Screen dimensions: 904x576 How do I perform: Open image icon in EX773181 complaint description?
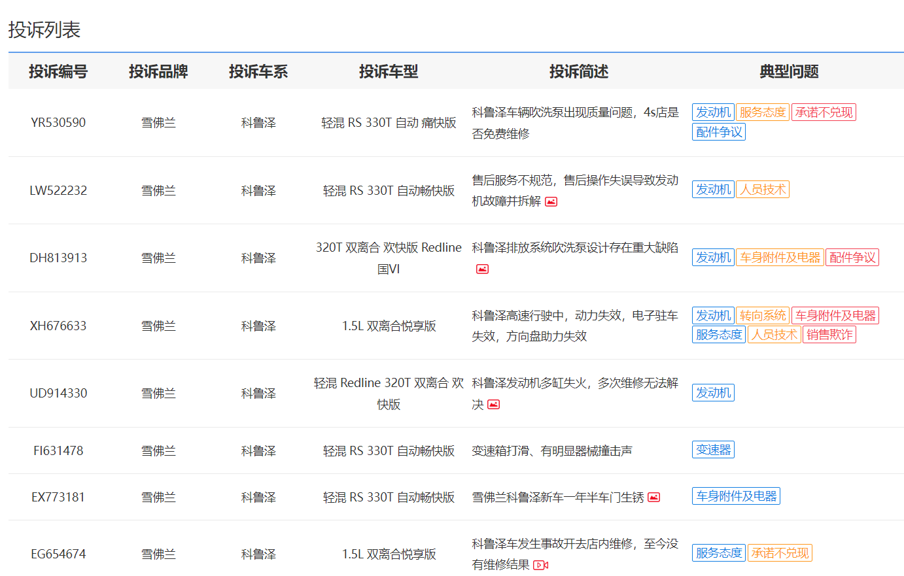(x=653, y=498)
